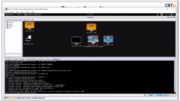Click the 'exploit -j' command line
The height and width of the screenshot is (101, 180).
pyautogui.click(x=25, y=77)
